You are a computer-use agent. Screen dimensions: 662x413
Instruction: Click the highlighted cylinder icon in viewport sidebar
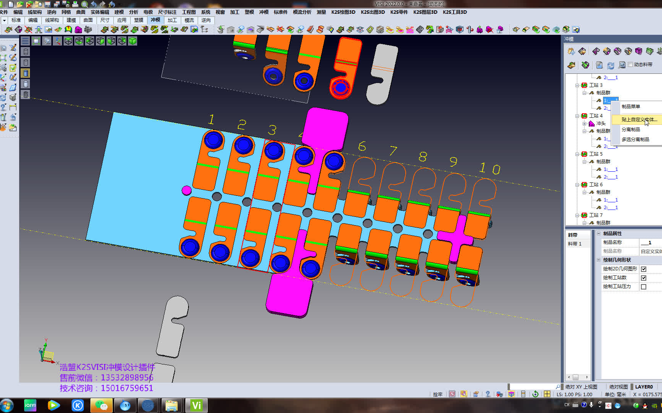26,73
